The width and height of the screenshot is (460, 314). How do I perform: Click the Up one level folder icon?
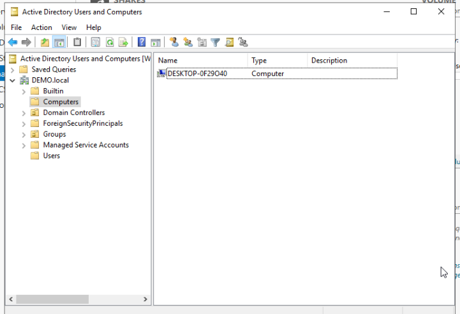point(45,43)
